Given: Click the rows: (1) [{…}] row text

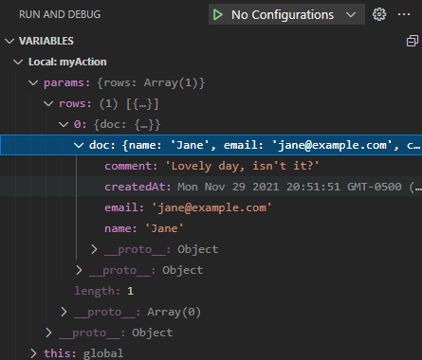Looking at the screenshot, I should click(109, 104).
